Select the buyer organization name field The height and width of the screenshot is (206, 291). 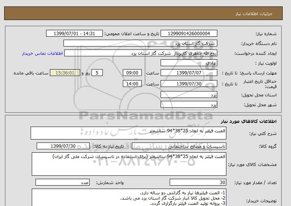[140, 43]
